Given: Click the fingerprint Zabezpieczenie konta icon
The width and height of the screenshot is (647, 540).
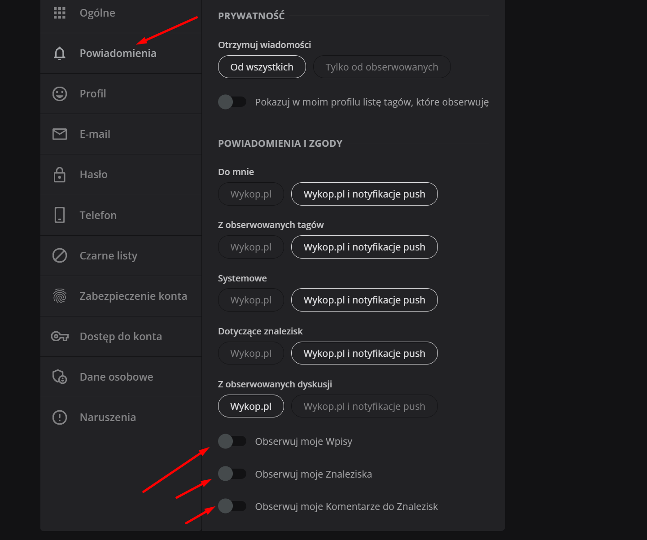Looking at the screenshot, I should pos(60,296).
